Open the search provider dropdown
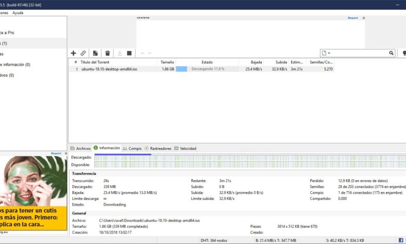406x244 pixels. point(326,53)
